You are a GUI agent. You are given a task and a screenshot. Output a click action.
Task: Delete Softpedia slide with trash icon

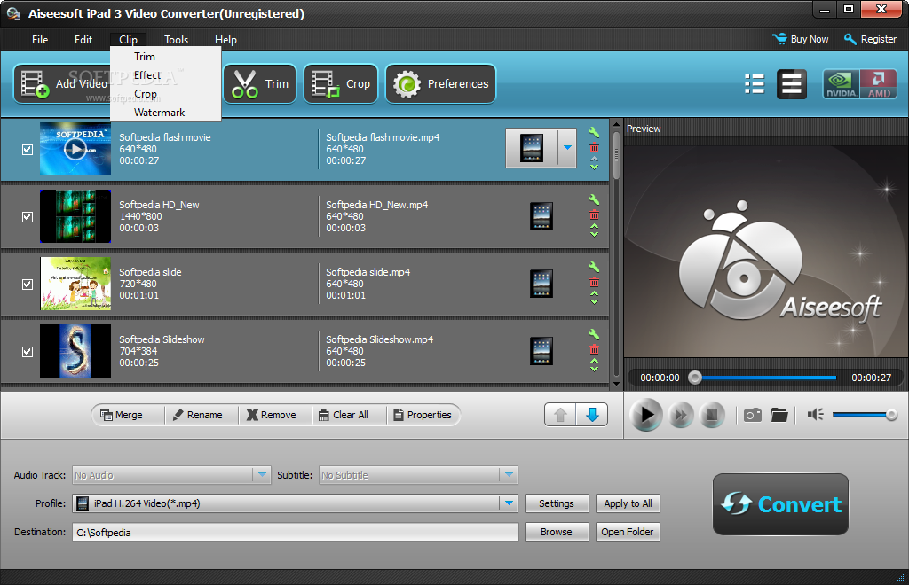594,283
